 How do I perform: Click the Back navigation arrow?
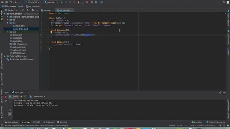pos(16,2)
